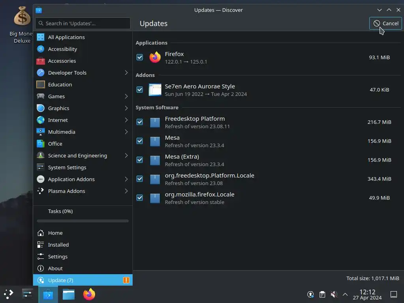The image size is (404, 303).
Task: Click the Firefox version '122.0.1 → 125.0.1' text
Action: point(186,62)
